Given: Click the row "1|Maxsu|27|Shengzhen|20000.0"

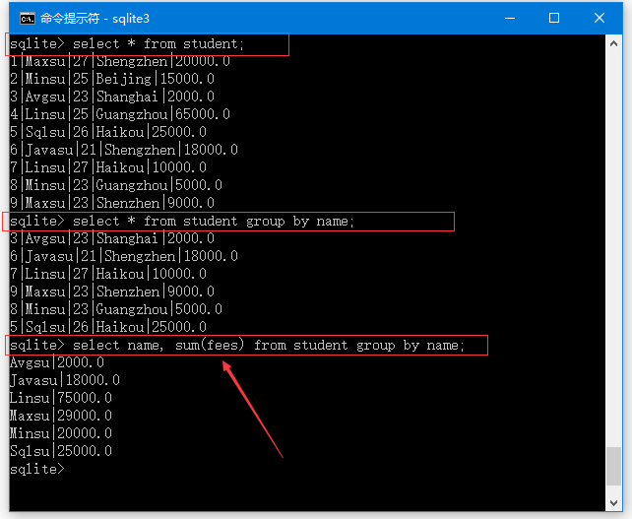Looking at the screenshot, I should 119,62.
